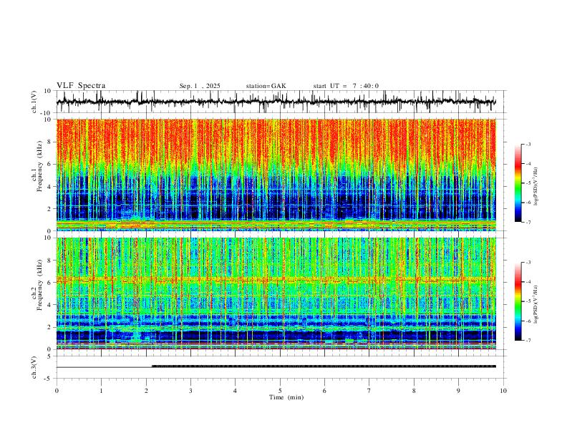Click the time axis tick labeled '8'
This screenshot has height=438, width=567.
pyautogui.click(x=414, y=391)
